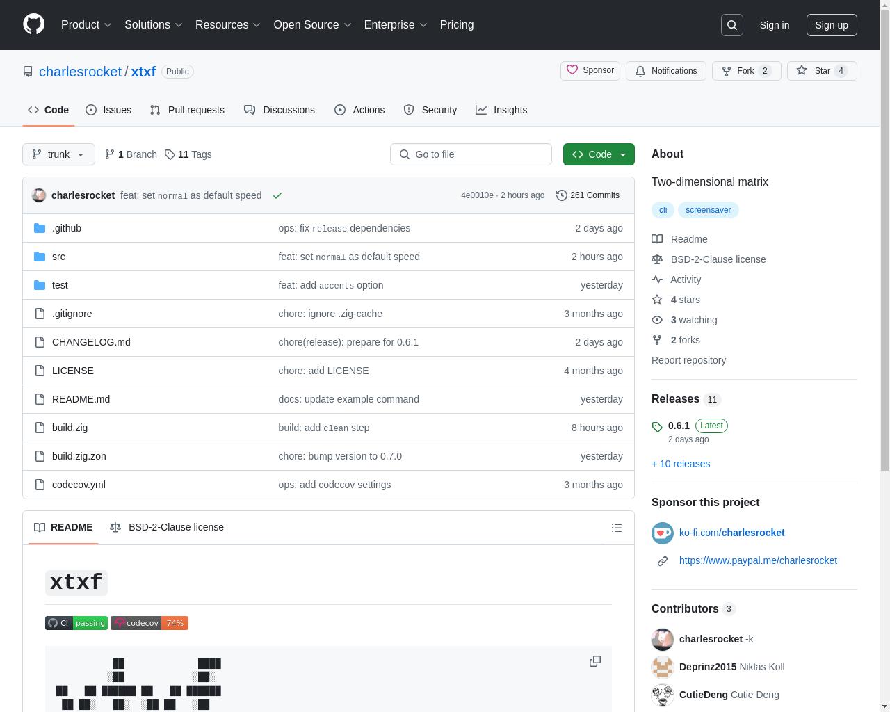
Task: Click Sign in
Action: click(x=775, y=25)
